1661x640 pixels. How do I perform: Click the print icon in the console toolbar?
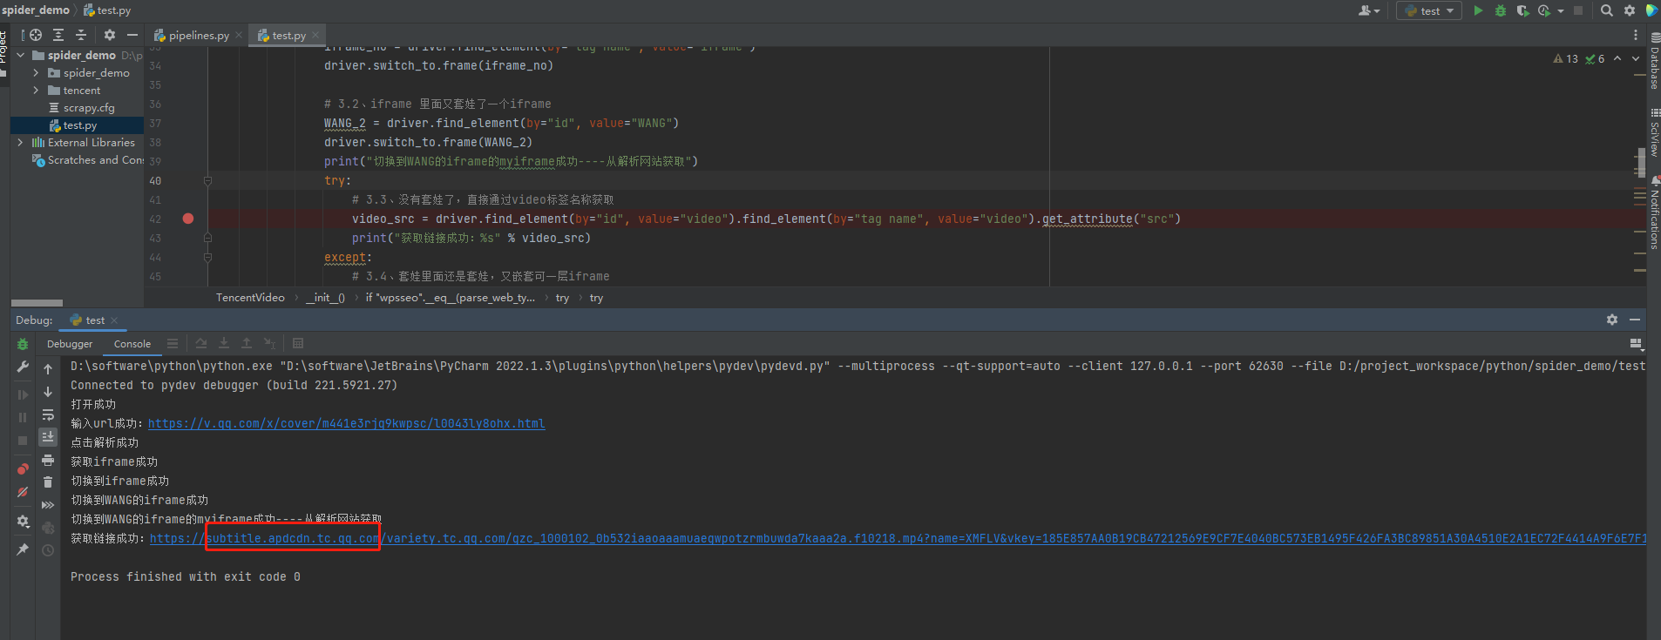[48, 460]
